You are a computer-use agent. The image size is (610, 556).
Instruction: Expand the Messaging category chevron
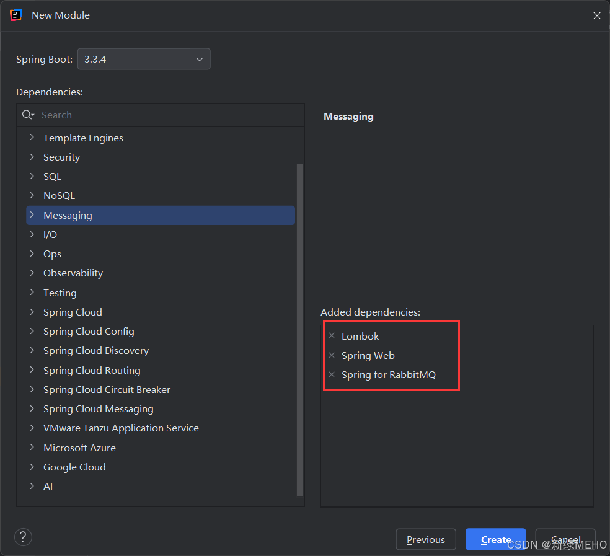[32, 215]
